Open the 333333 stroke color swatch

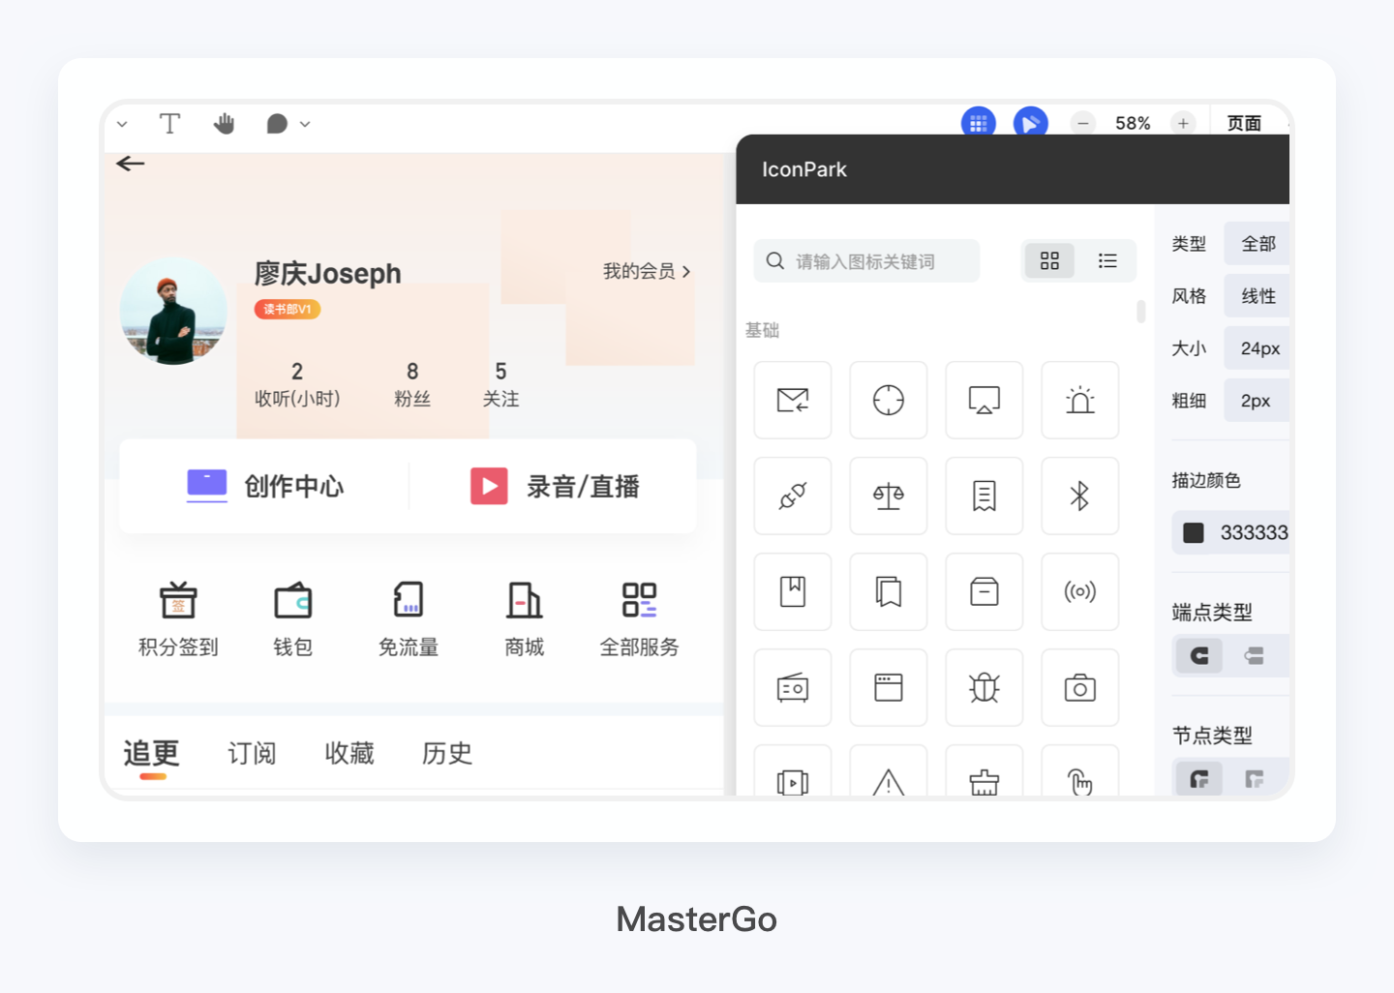1193,532
